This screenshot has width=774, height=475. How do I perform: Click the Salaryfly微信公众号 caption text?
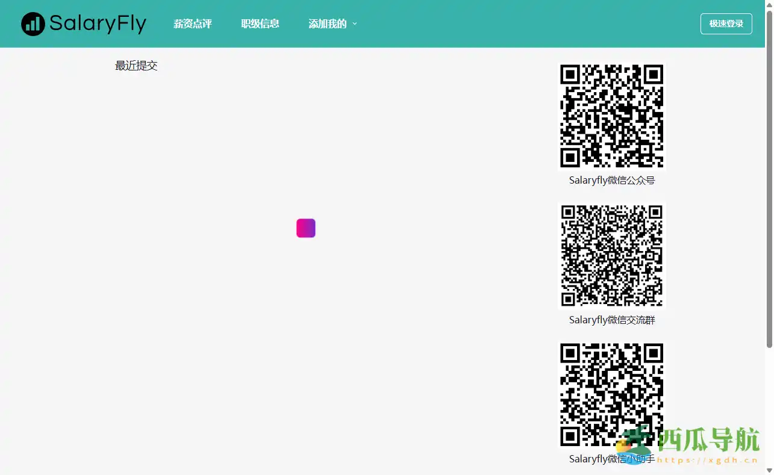tap(611, 180)
